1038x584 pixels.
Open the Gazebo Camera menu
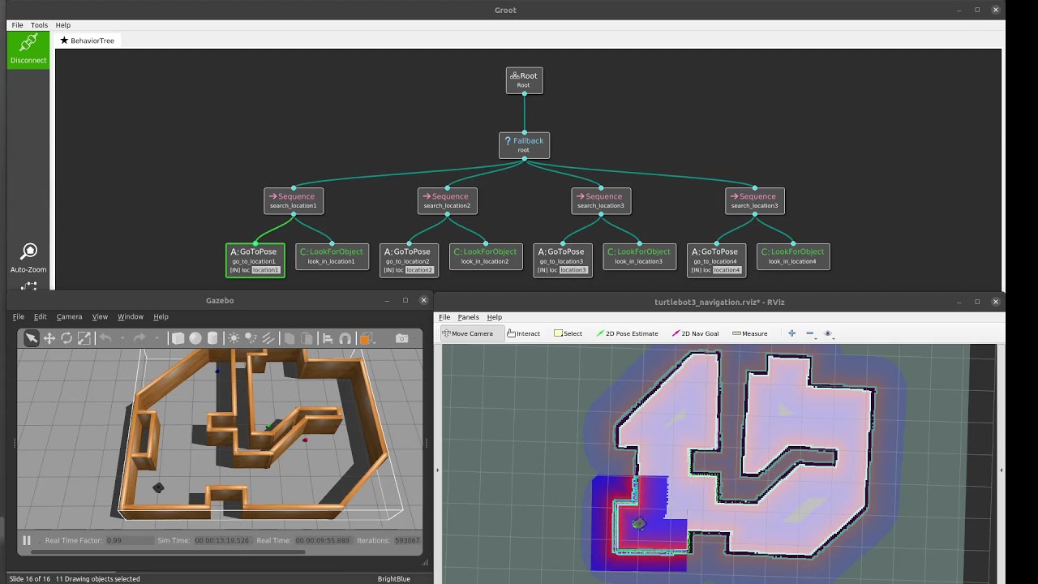coord(69,316)
